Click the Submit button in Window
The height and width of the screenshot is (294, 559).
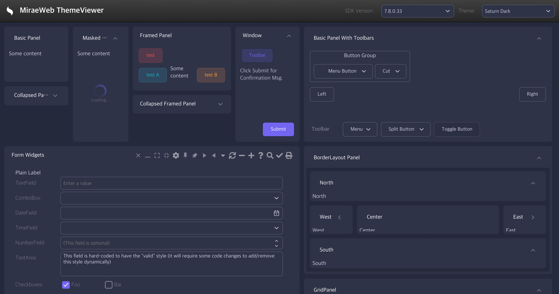tap(278, 129)
